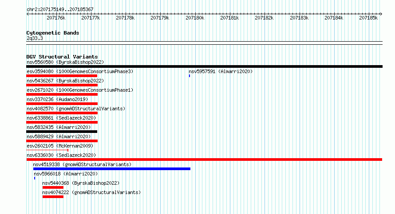Click the 207177k ruler position

(x=91, y=18)
